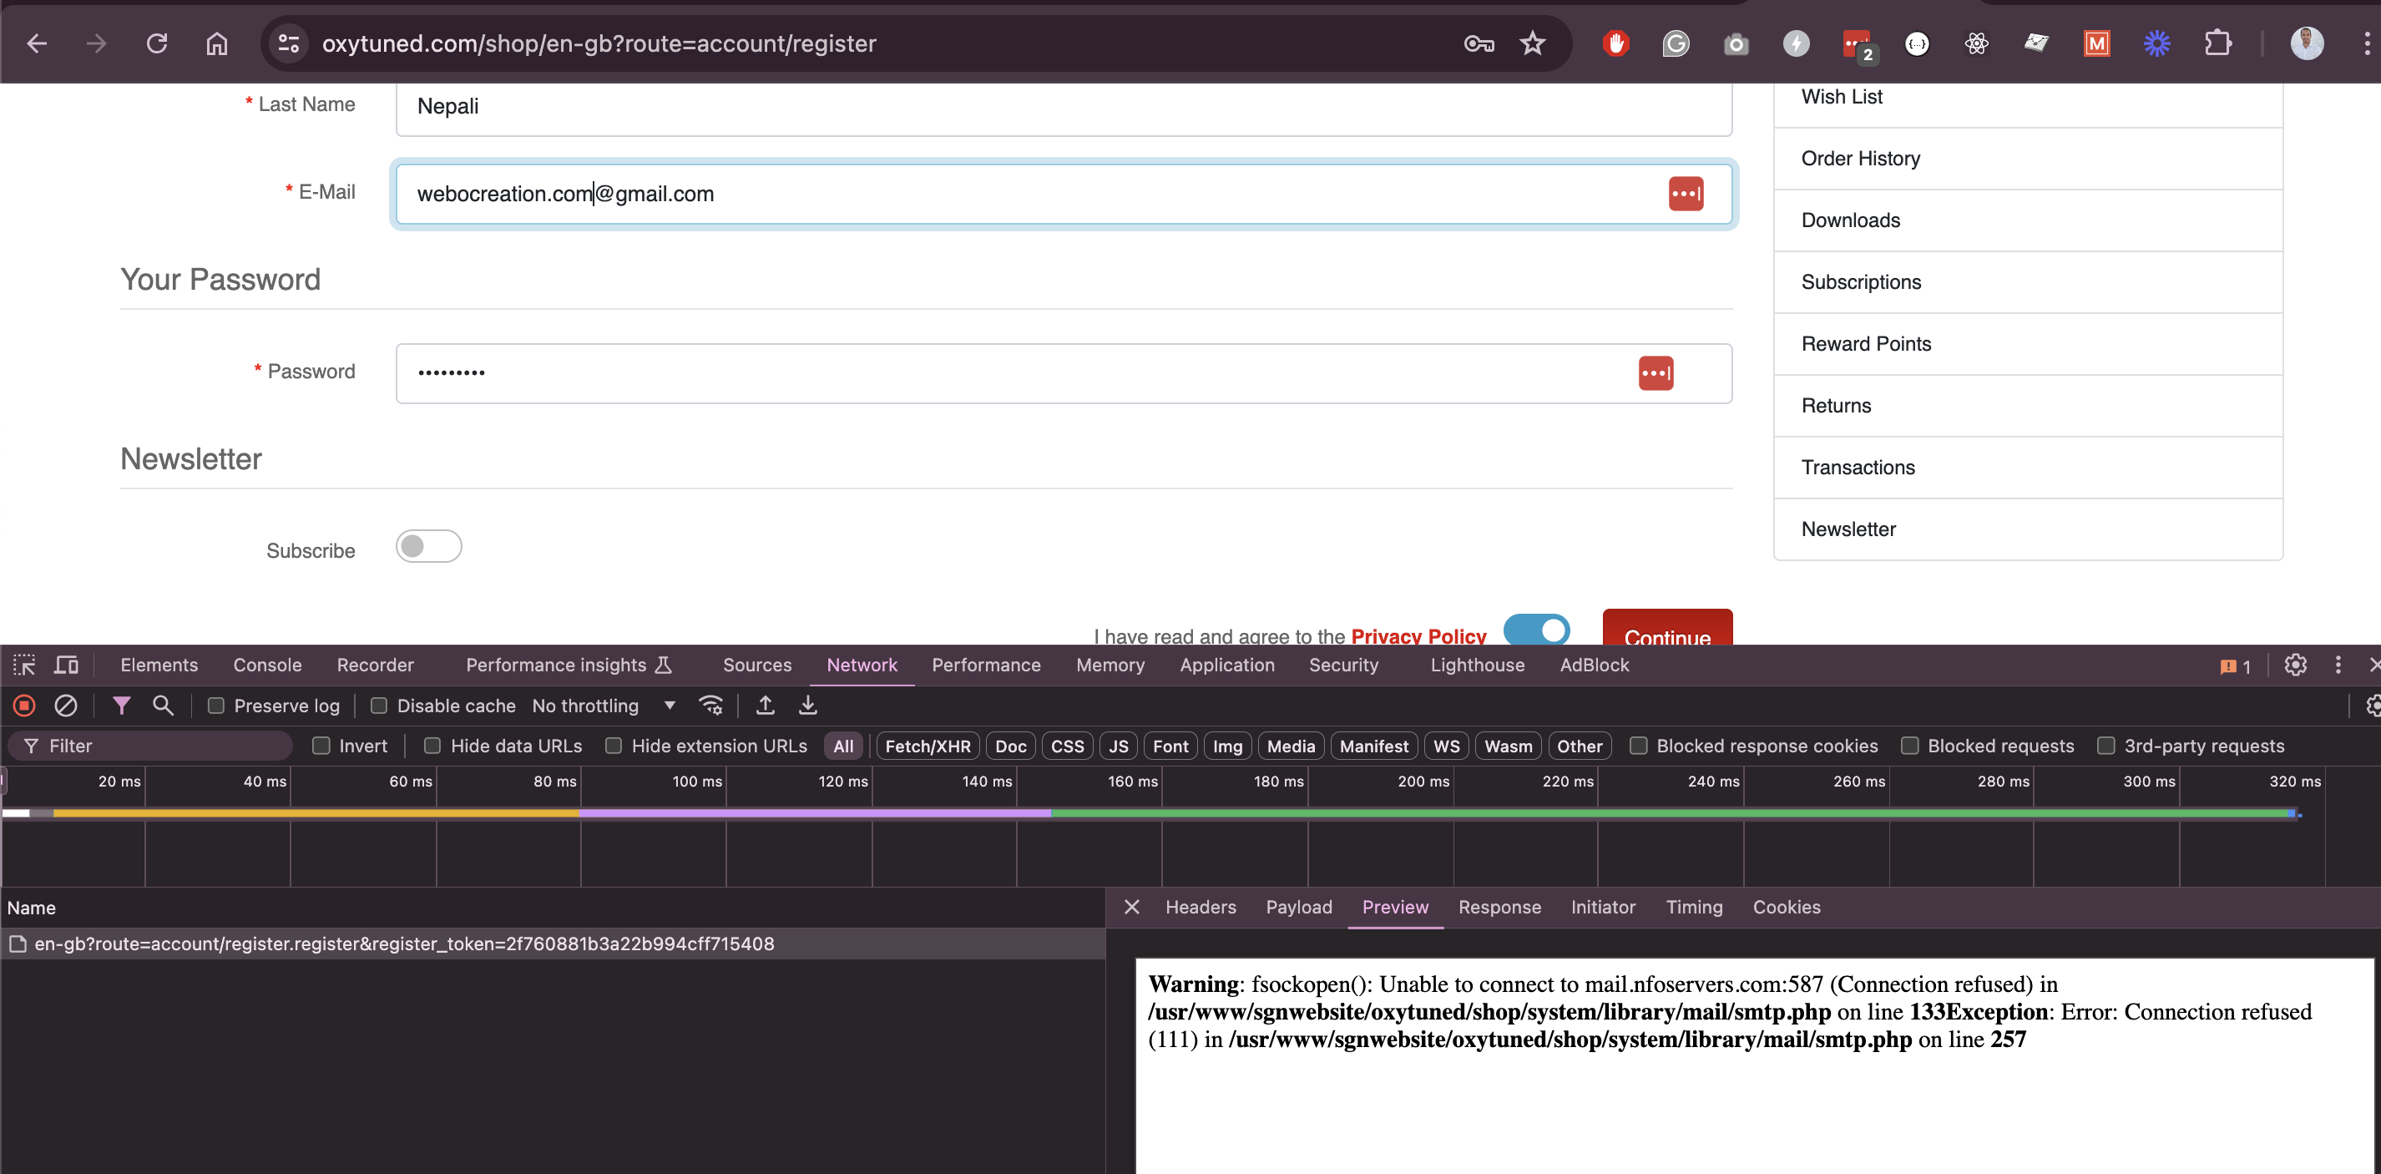Open network conditions wifi icon
2381x1174 pixels.
(710, 706)
